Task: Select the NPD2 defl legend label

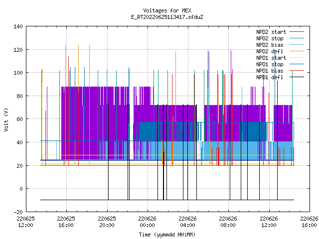Action: (x=270, y=51)
